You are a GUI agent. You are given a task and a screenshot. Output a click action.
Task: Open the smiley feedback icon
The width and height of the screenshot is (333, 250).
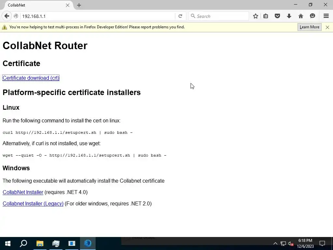click(x=313, y=16)
